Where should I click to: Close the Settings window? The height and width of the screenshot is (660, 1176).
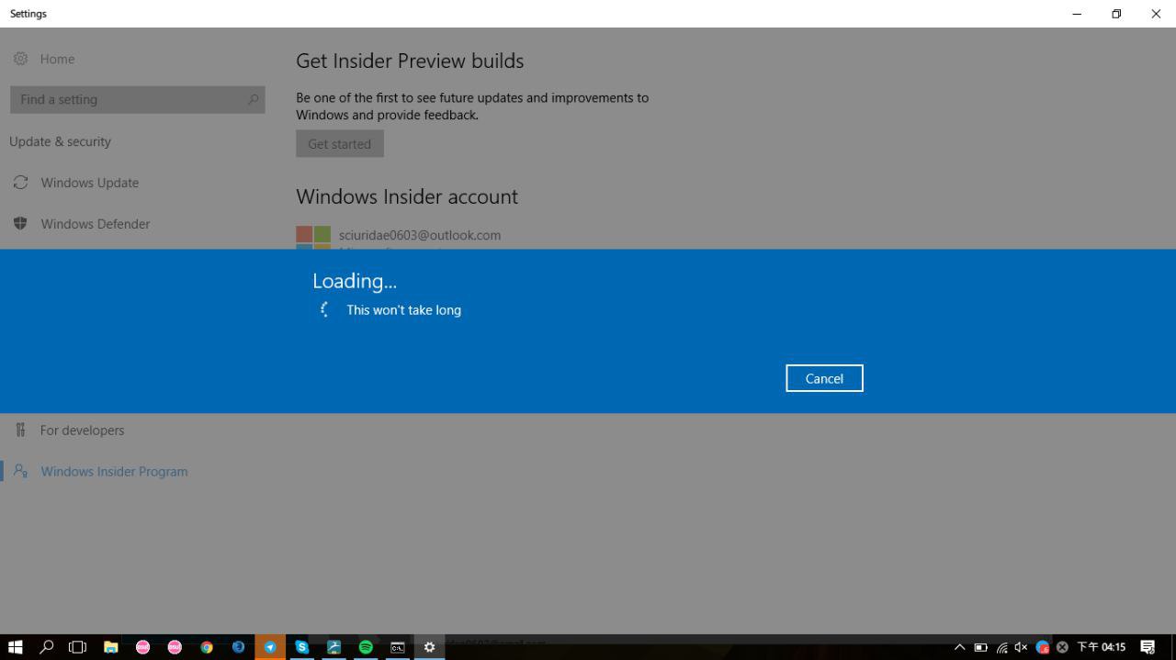pyautogui.click(x=1156, y=14)
